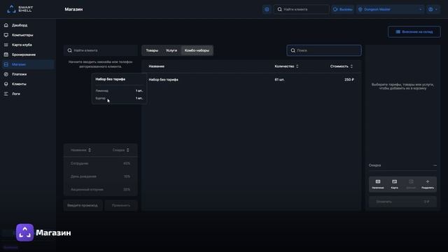Click the blue square icon left of header search
The height and width of the screenshot is (252, 448).
click(267, 9)
